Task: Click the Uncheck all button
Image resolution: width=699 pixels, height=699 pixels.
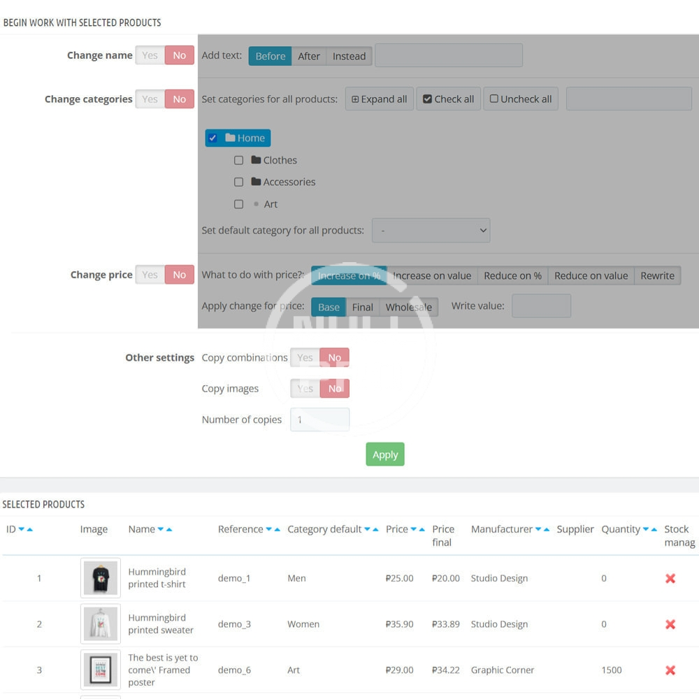Action: tap(521, 99)
